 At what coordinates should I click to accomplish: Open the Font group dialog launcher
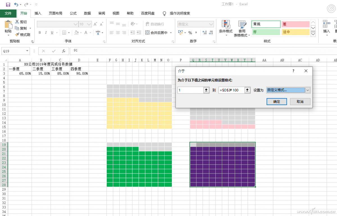[104, 41]
